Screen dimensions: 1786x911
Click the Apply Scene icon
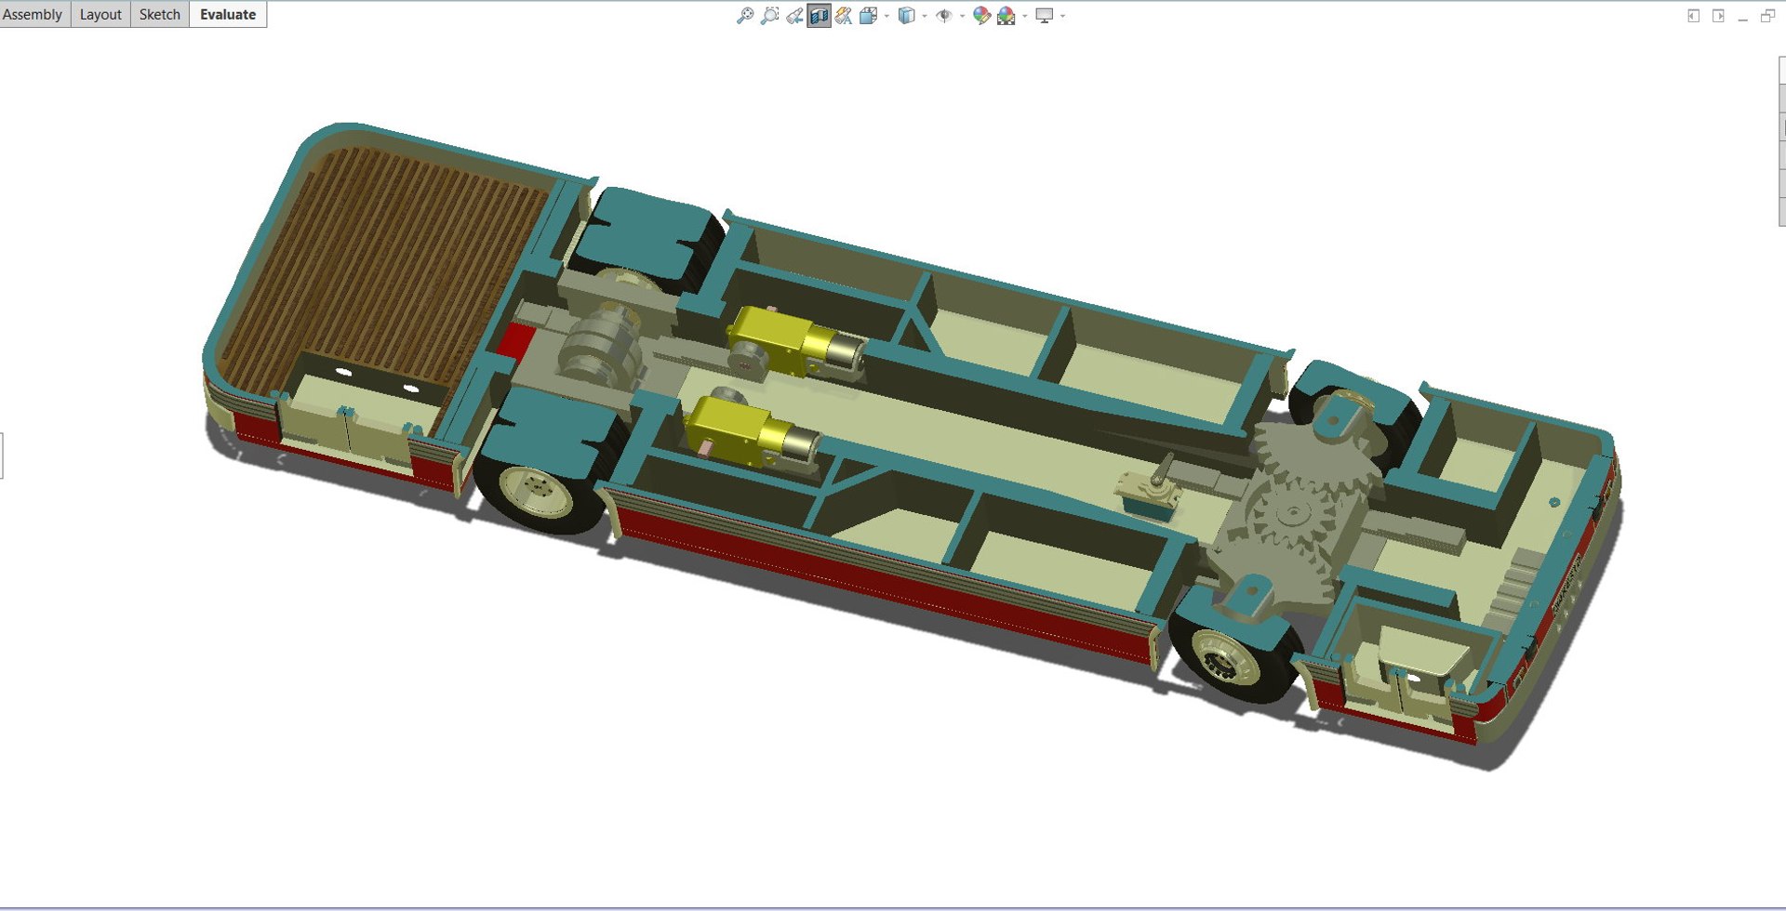1006,16
